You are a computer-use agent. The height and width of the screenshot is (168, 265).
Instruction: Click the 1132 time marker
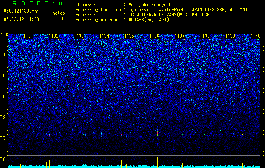tap(54, 36)
